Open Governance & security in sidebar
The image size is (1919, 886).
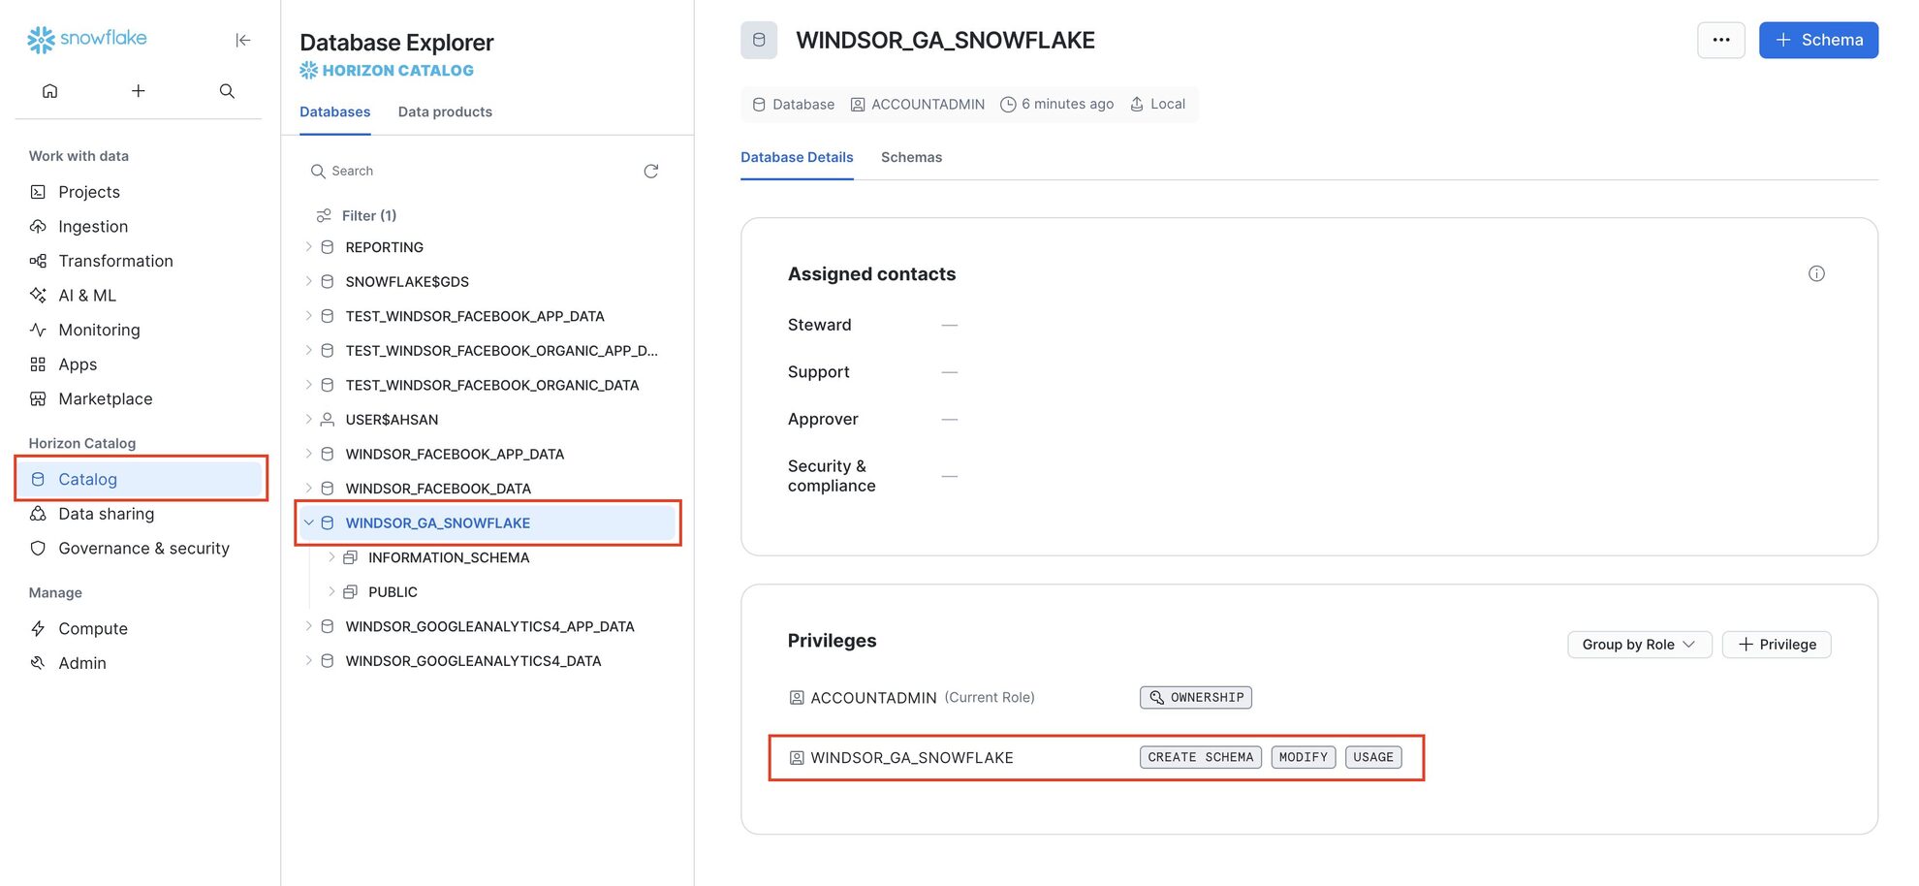143,549
